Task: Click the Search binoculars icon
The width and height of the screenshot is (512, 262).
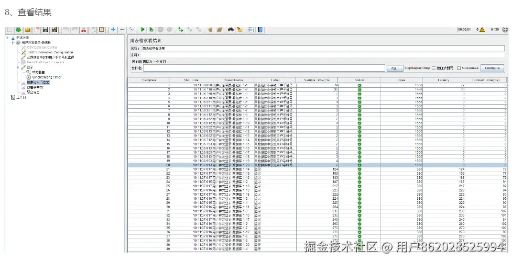Action: 231,30
